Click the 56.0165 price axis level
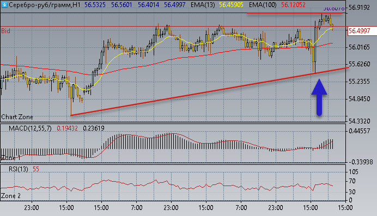 tap(359, 47)
